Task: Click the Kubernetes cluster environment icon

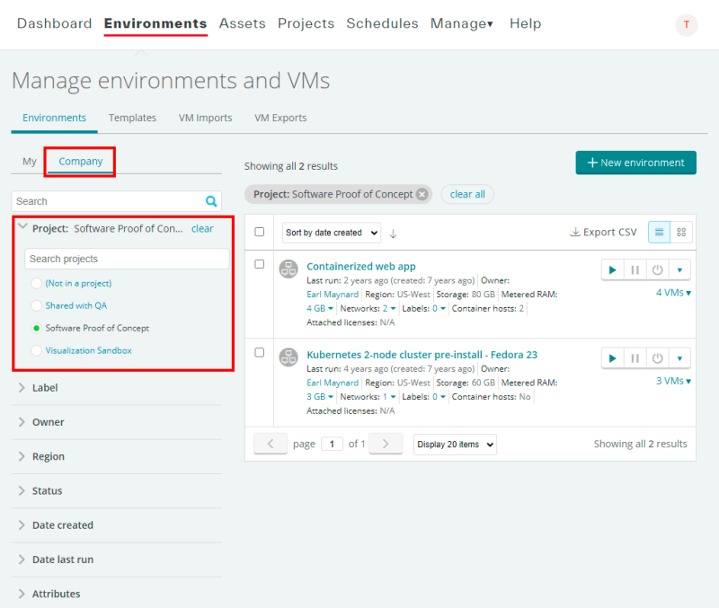Action: pos(288,357)
